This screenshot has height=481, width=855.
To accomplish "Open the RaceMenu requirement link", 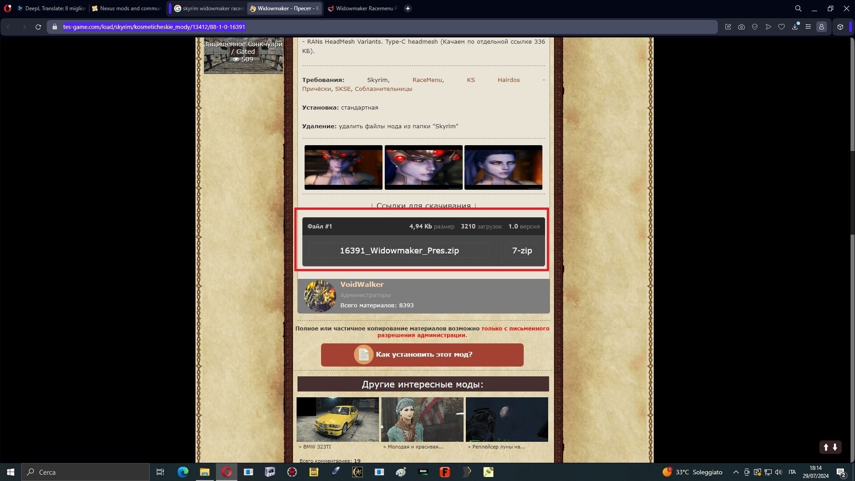I will [427, 80].
